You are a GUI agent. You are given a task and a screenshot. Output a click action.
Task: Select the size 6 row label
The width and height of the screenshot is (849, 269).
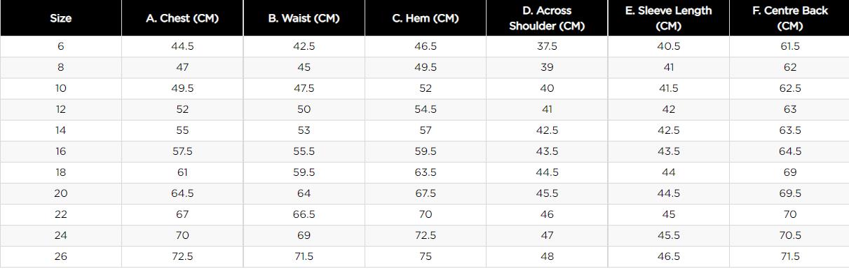point(61,46)
